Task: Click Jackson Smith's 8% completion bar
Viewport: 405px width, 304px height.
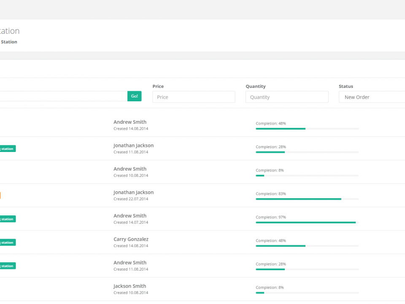Action: pos(307,293)
